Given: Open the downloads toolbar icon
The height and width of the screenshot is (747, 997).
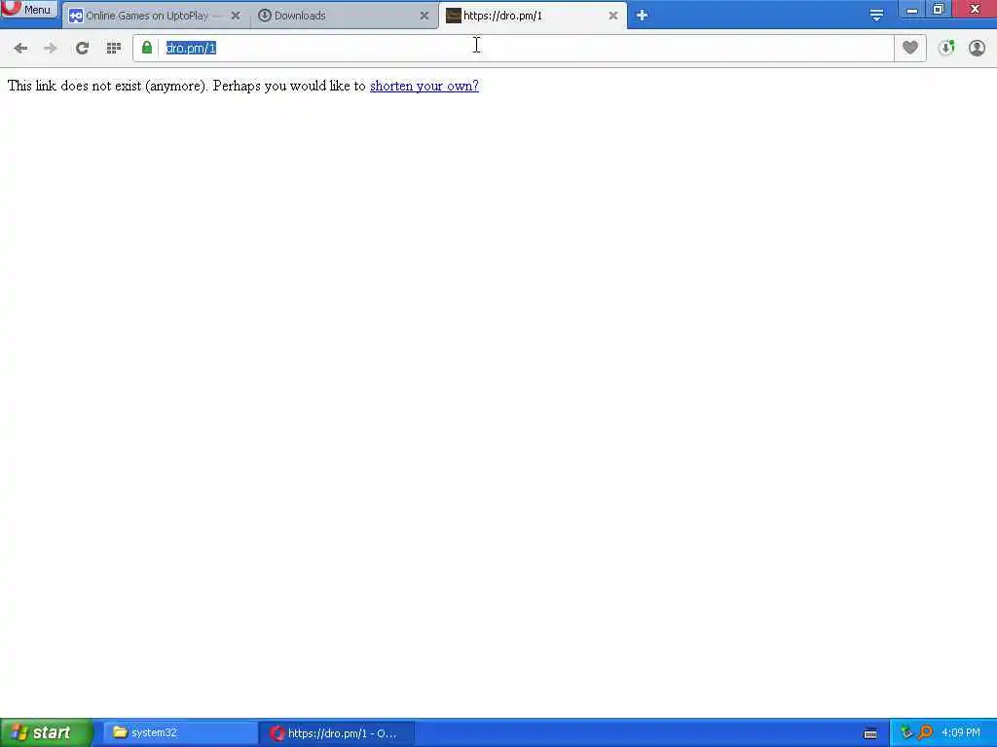Looking at the screenshot, I should coord(946,49).
